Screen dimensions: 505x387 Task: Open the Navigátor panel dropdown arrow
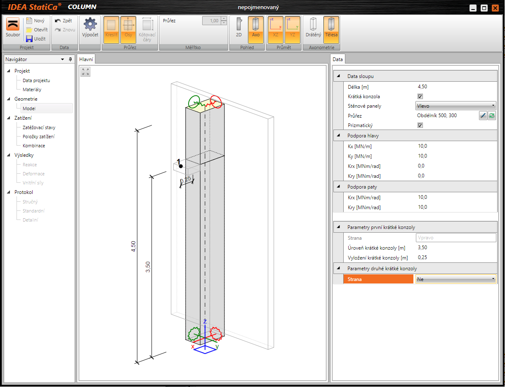click(63, 59)
